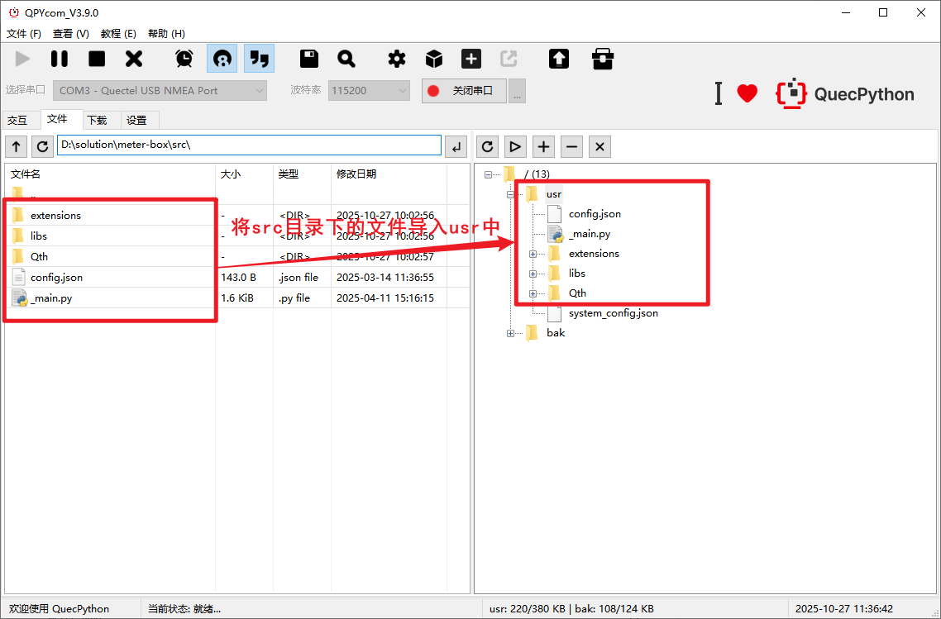This screenshot has height=619, width=941.
Task: Toggle the highlighted headset toolbar button
Action: point(222,59)
